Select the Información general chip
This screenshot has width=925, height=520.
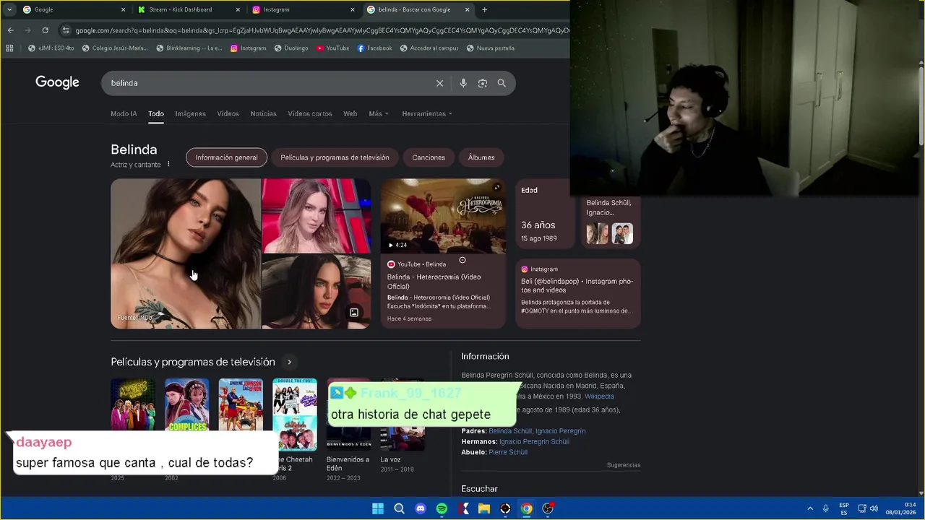pyautogui.click(x=226, y=157)
